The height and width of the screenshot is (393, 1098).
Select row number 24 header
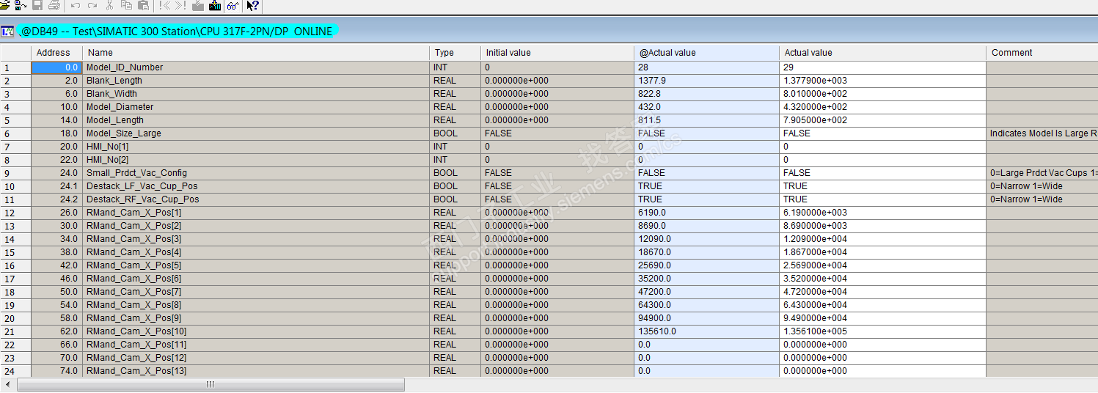tap(15, 371)
